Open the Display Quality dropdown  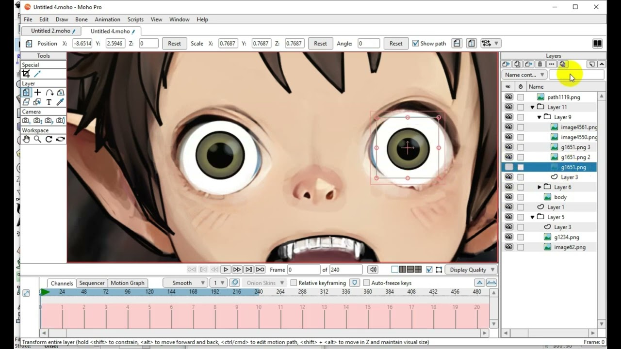coord(472,270)
